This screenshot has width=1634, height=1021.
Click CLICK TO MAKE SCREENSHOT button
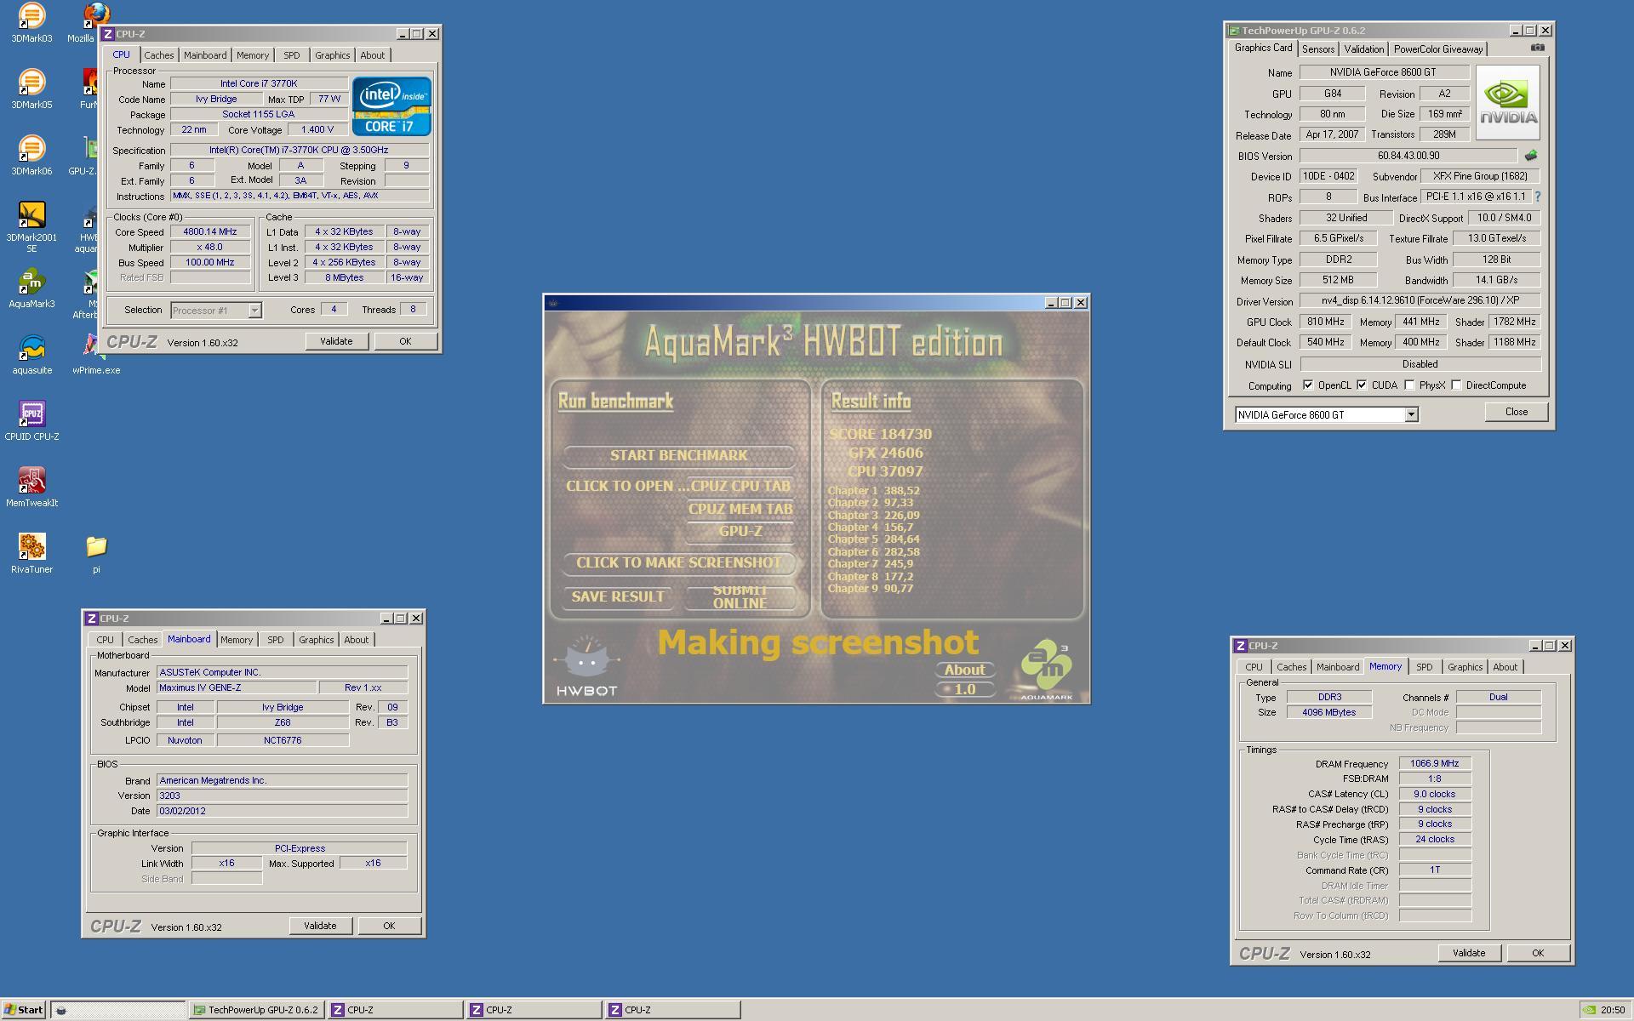click(678, 563)
